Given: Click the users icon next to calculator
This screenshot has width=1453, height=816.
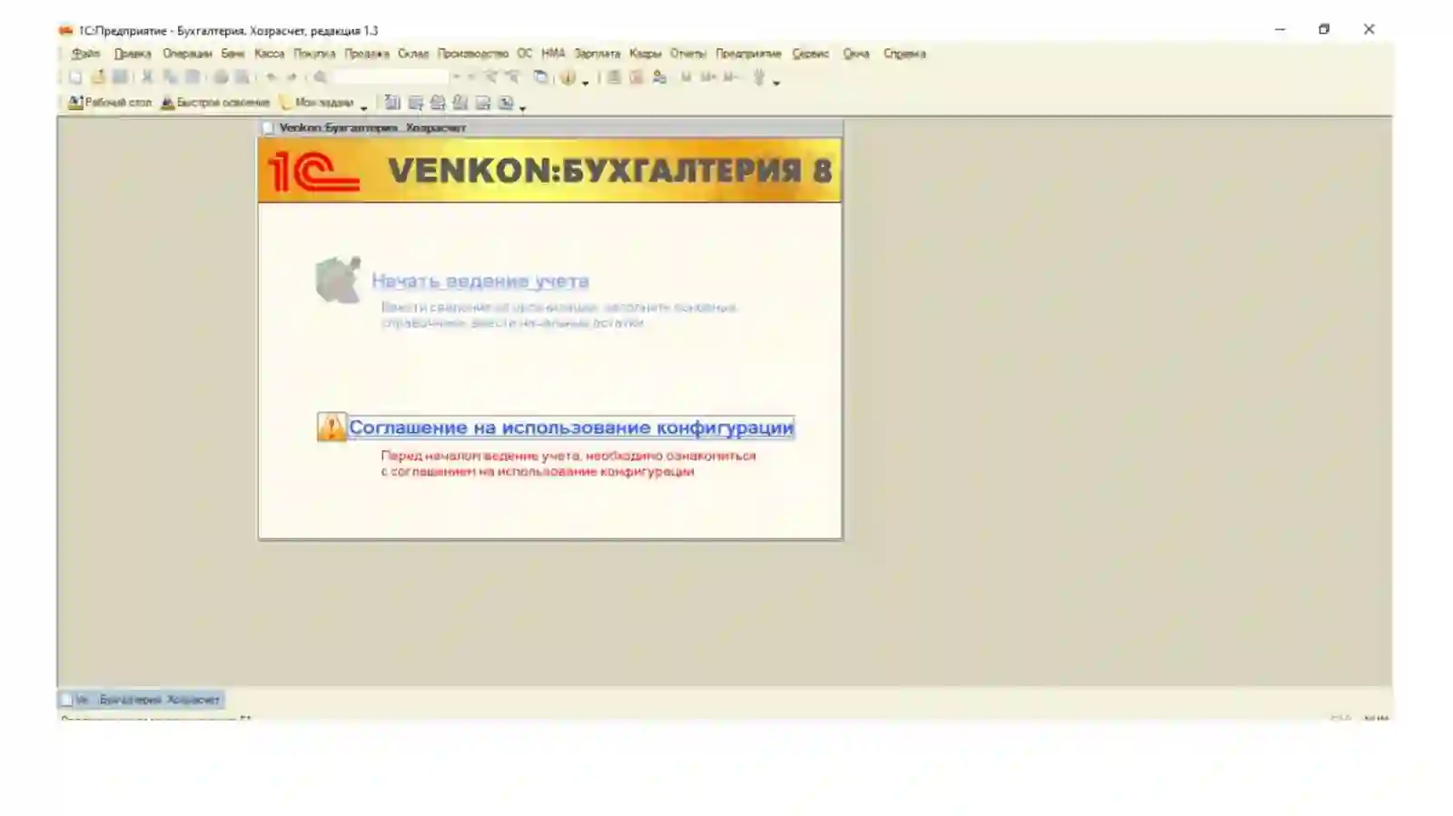Looking at the screenshot, I should 659,77.
